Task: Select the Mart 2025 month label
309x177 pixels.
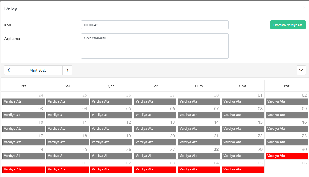Action: coord(38,70)
